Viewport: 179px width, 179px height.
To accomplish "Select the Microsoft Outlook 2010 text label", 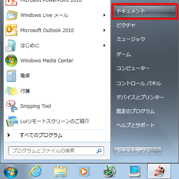I will point(47,30).
